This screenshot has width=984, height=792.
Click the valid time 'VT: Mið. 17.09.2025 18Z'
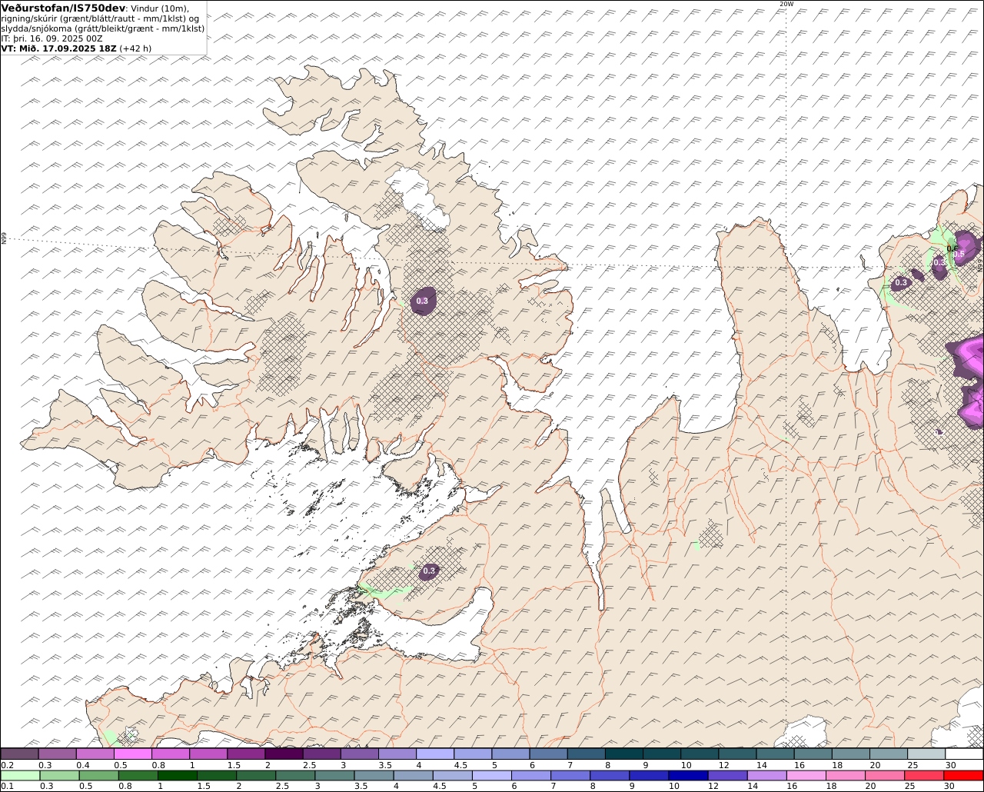(59, 48)
